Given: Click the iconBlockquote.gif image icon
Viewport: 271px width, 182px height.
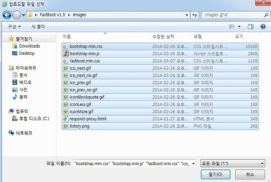Looking at the screenshot, I should click(x=65, y=97).
